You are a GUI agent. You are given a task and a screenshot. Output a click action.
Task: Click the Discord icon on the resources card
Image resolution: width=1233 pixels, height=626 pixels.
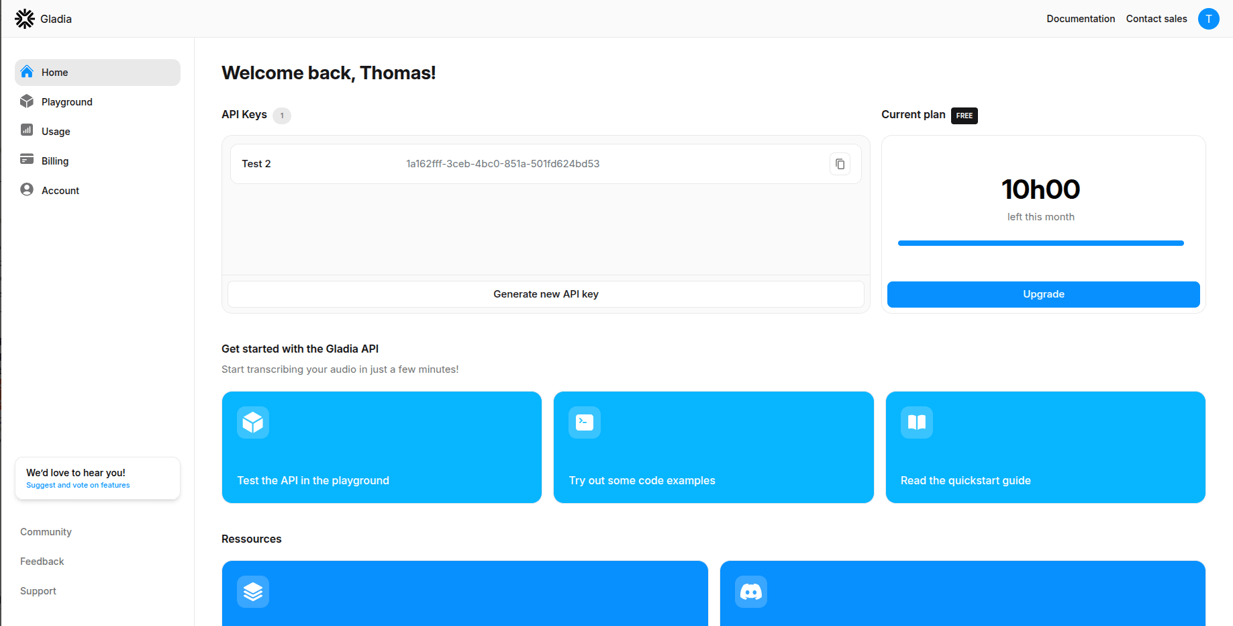(x=750, y=591)
